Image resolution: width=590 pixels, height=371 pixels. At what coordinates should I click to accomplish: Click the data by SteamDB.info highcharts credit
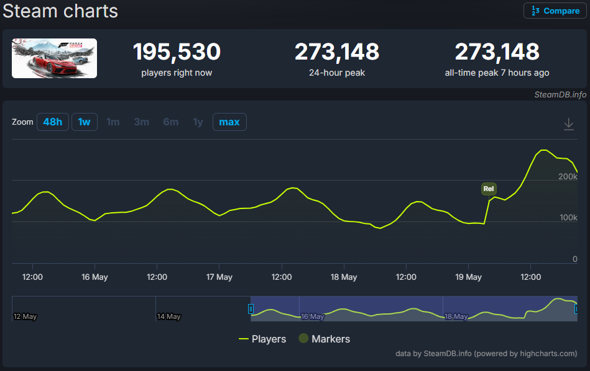pyautogui.click(x=486, y=354)
